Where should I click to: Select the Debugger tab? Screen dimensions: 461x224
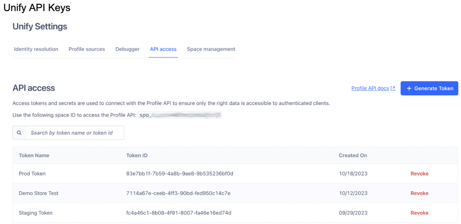tap(127, 49)
